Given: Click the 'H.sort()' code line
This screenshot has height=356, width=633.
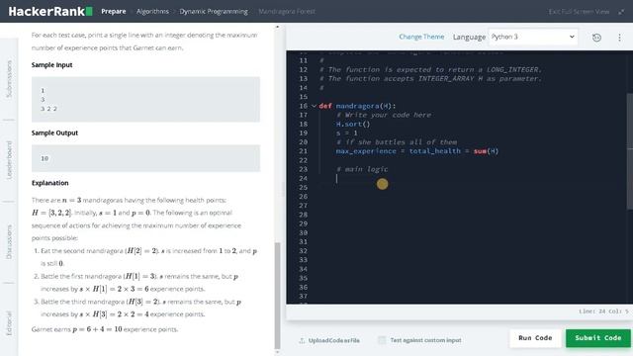Looking at the screenshot, I should [353, 124].
